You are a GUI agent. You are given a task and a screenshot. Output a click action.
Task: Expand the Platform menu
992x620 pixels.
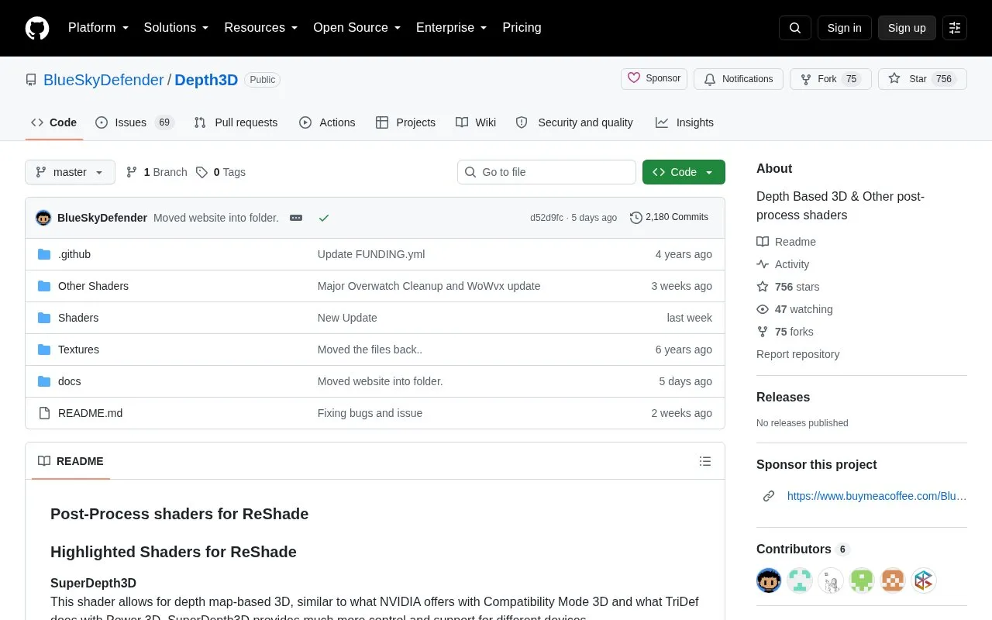pyautogui.click(x=98, y=28)
